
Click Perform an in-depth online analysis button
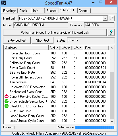pos(55,33)
